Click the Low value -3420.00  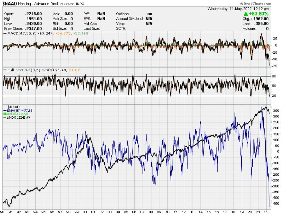pyautogui.click(x=33, y=24)
